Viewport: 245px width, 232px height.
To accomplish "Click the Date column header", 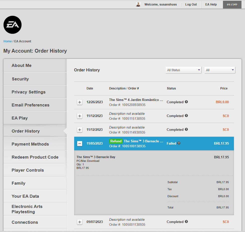I will coord(90,88).
